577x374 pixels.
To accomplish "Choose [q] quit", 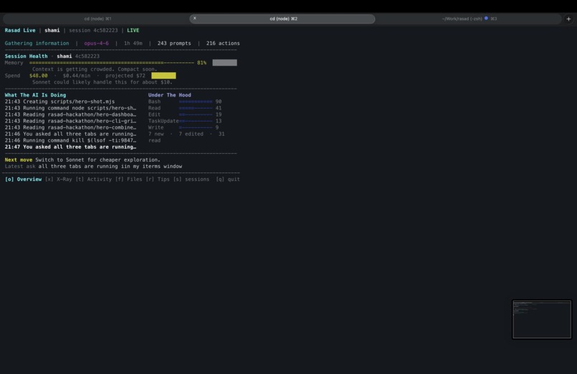I will 228,179.
